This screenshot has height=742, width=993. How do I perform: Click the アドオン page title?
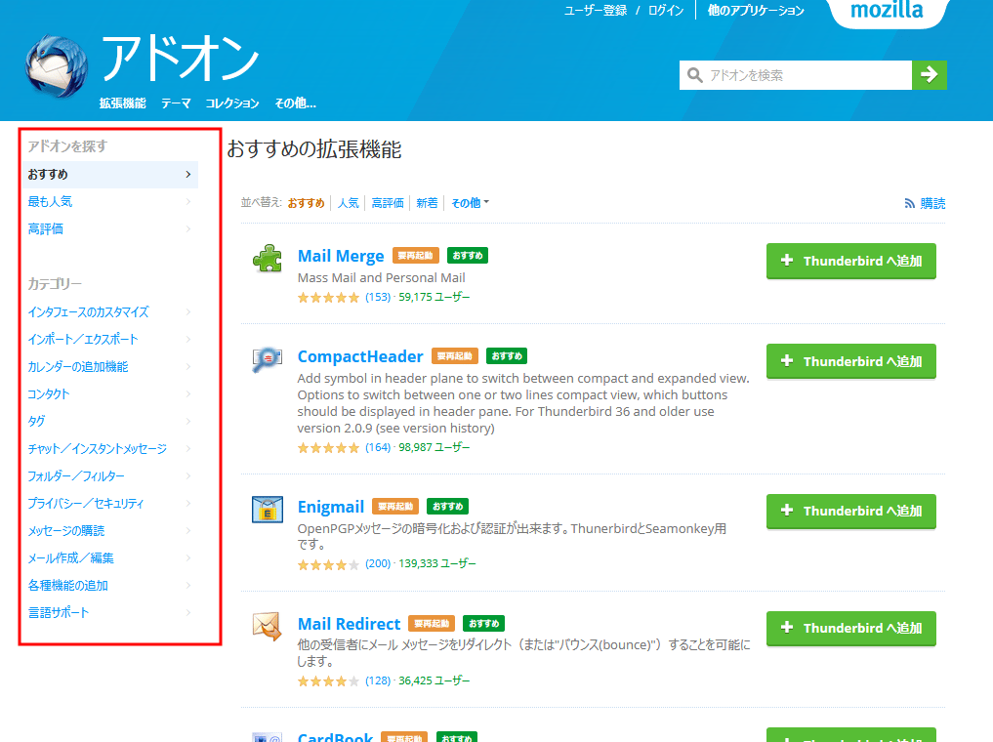tap(181, 58)
